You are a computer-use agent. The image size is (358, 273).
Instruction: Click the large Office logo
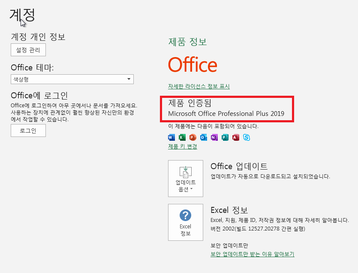(193, 65)
